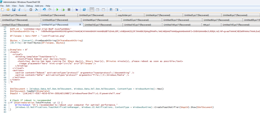Viewport: 260px width, 127px height.
Task: Click the Stop Operation square icon
Action: click(69, 10)
